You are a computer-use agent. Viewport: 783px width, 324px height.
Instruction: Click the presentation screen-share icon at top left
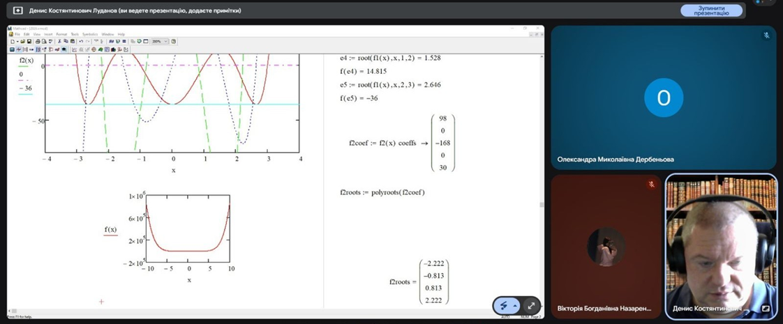(x=17, y=10)
